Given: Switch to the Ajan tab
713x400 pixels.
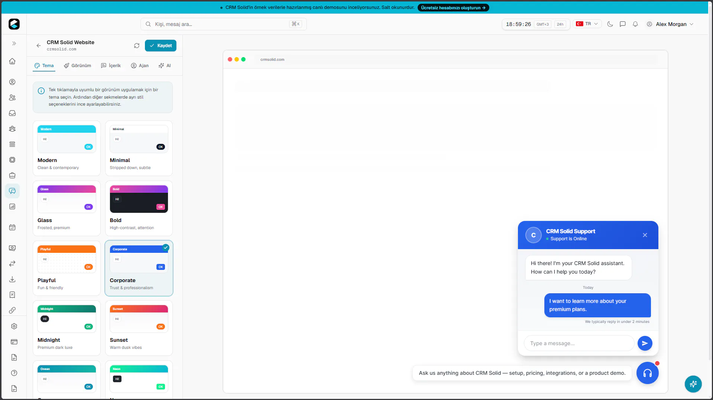Looking at the screenshot, I should tap(140, 66).
